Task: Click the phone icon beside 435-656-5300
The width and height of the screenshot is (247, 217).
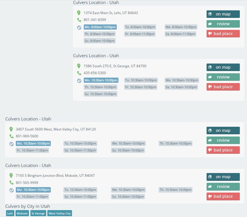Action: point(79,73)
